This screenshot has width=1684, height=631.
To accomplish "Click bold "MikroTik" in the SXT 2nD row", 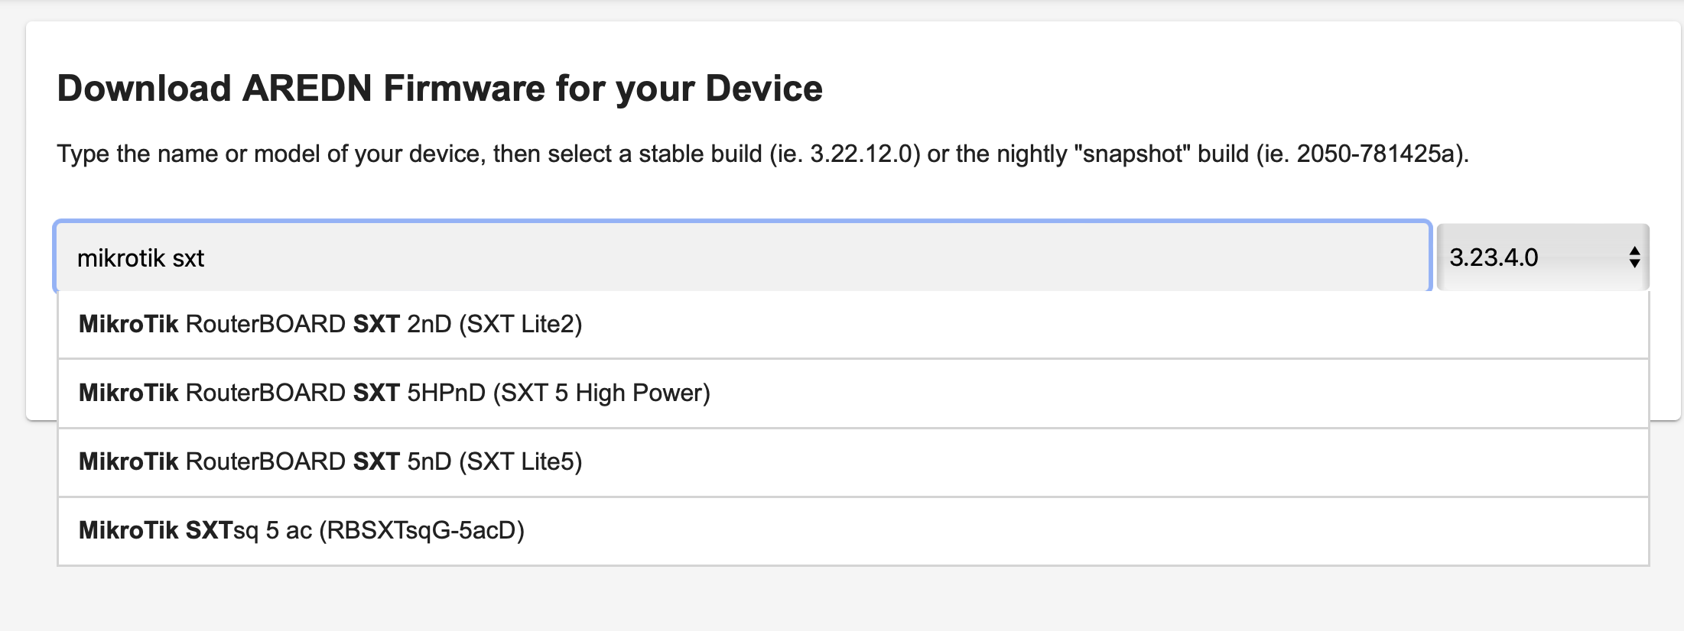I will coord(128,325).
